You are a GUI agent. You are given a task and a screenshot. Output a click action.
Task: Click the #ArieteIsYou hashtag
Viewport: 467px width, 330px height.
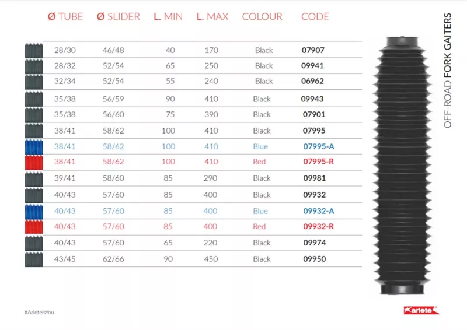coord(40,312)
